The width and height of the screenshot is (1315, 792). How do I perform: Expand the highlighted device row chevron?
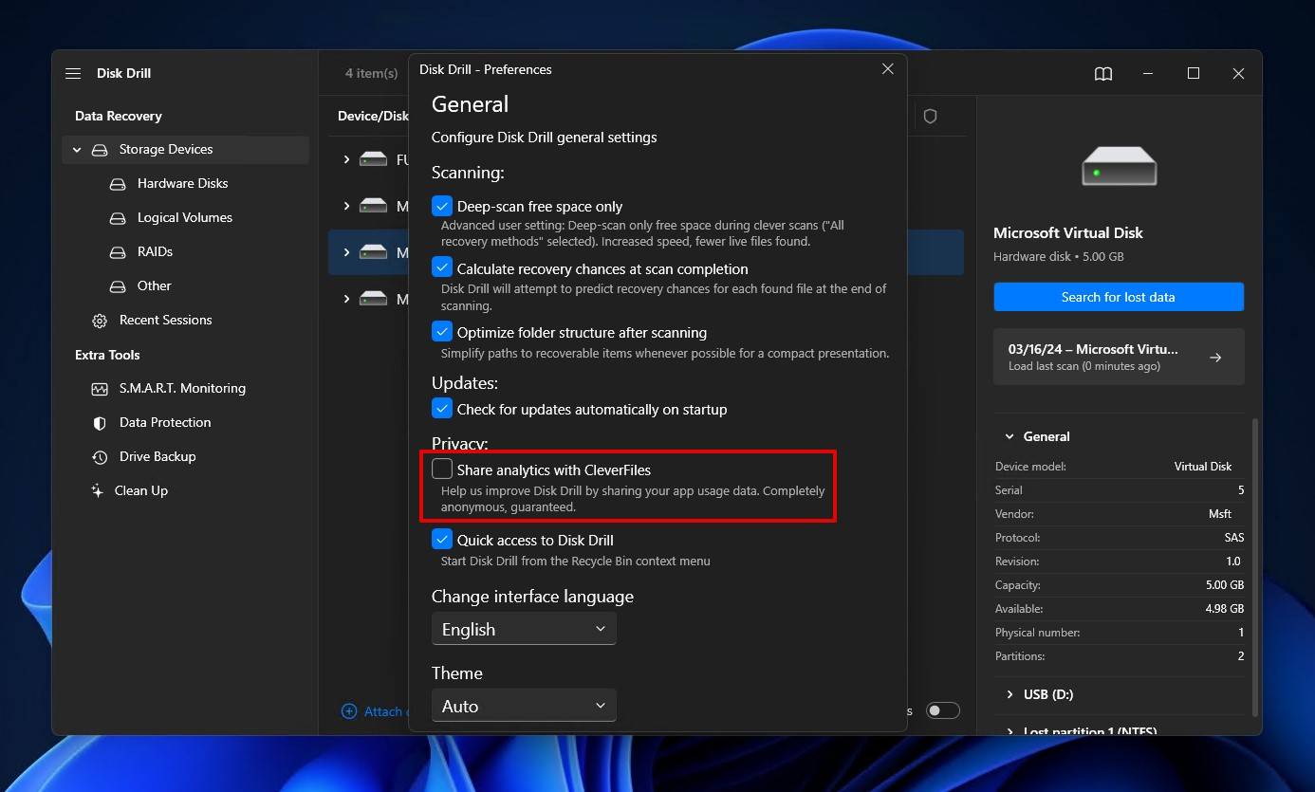point(346,252)
